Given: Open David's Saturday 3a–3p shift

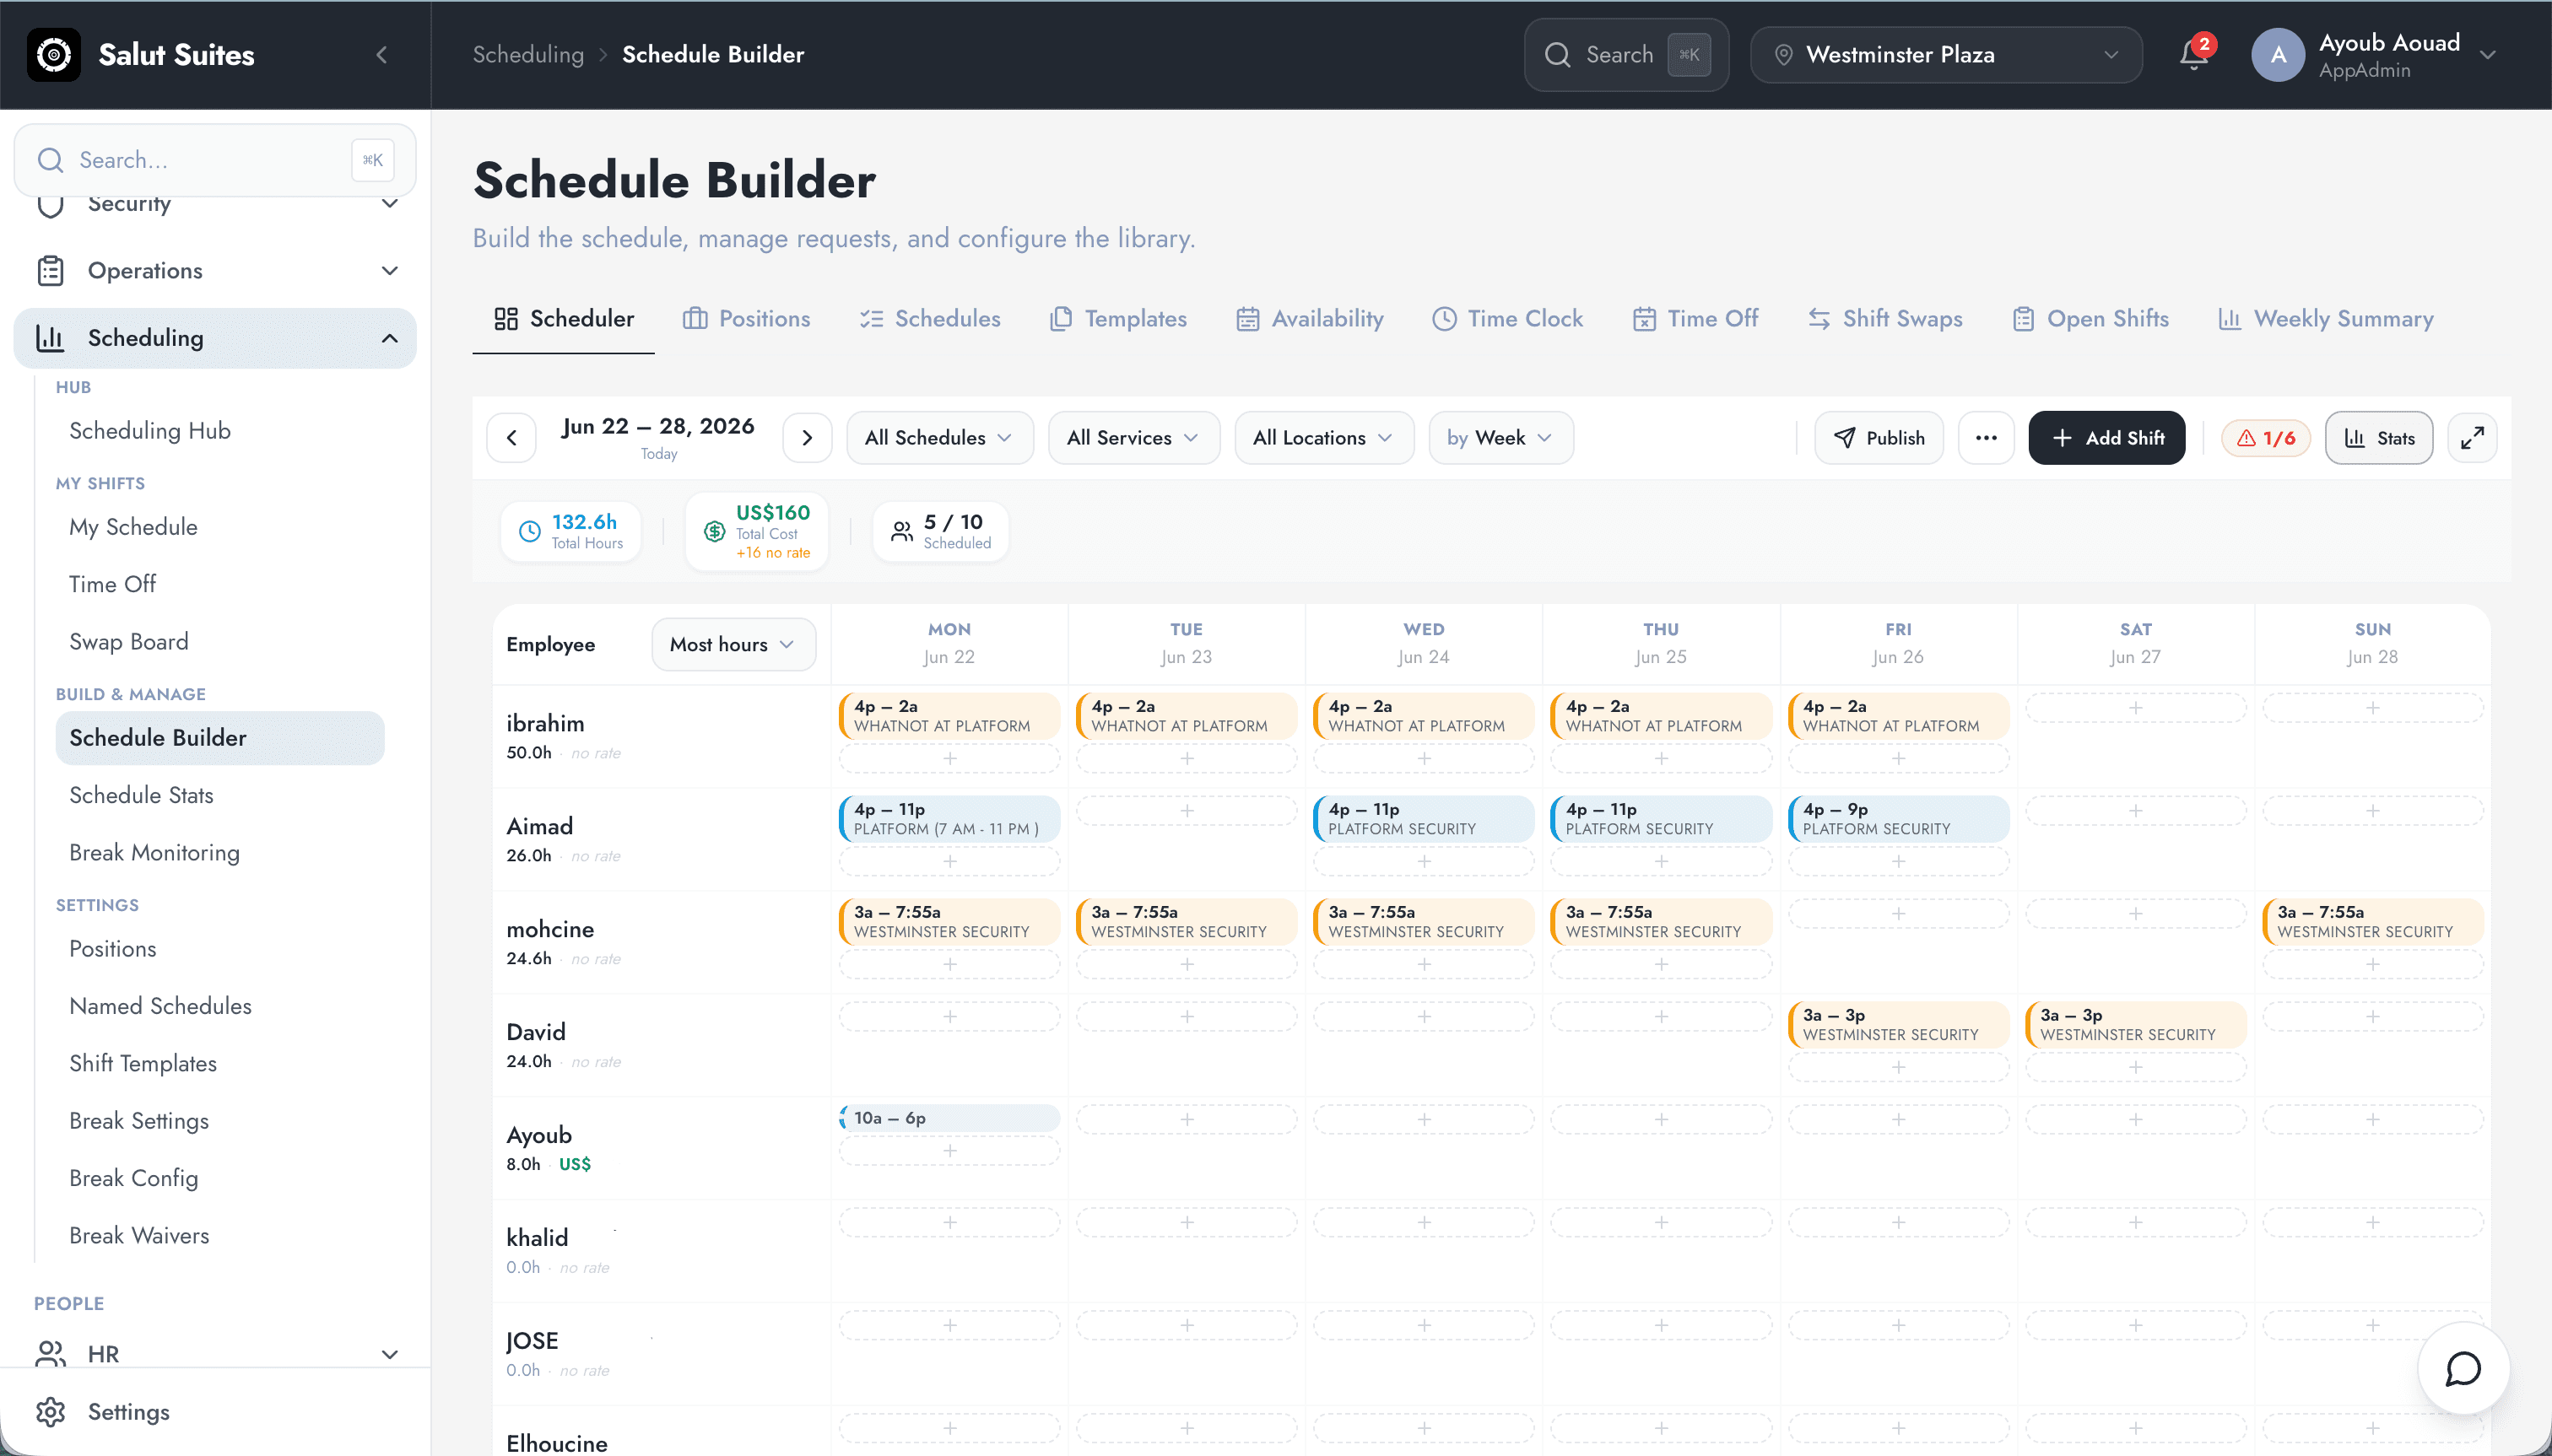Looking at the screenshot, I should coord(2135,1025).
